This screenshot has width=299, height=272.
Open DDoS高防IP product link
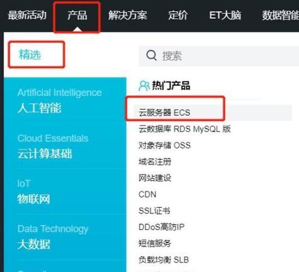click(162, 227)
